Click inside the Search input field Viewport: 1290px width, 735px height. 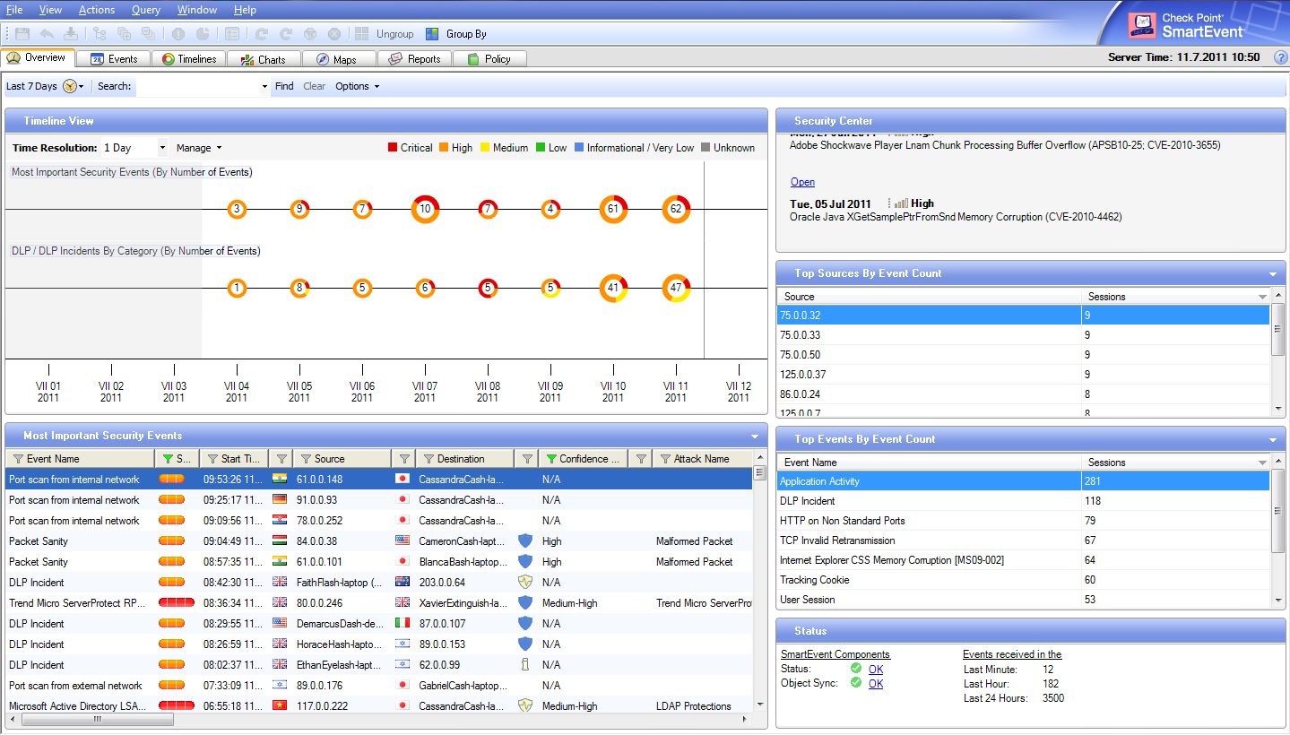point(197,87)
